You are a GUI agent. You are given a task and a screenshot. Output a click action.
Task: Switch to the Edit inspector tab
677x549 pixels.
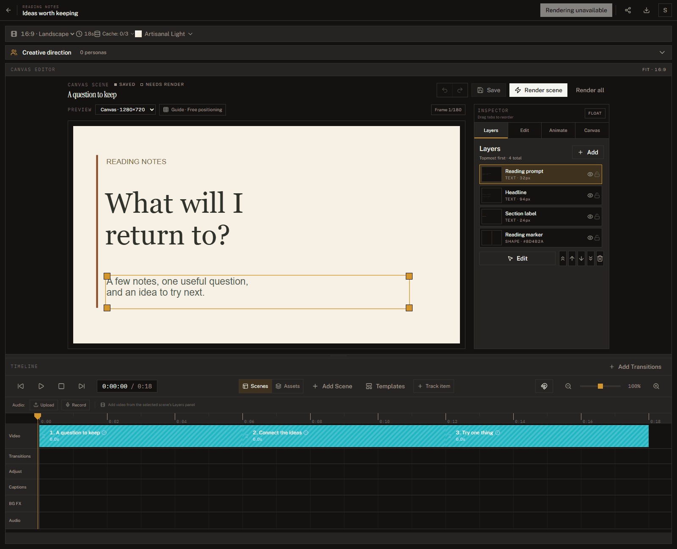tap(525, 130)
